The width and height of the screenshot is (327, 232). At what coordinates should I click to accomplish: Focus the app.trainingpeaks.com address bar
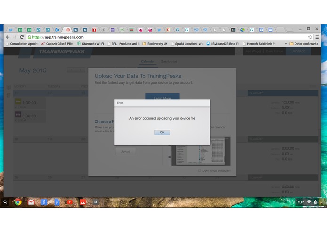(167, 37)
